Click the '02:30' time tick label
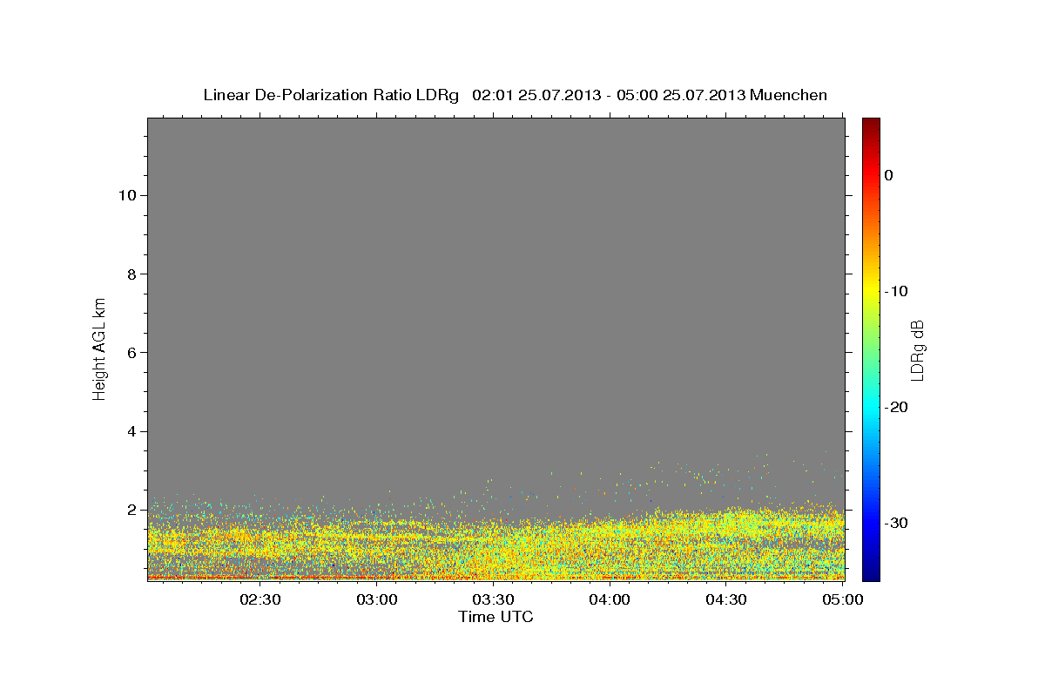1045x697 pixels. tap(260, 600)
